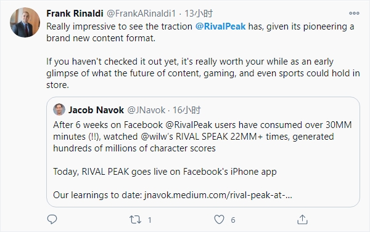The width and height of the screenshot is (370, 232).
Task: Click the 16小时 quoted tweet timestamp
Action: 187,110
